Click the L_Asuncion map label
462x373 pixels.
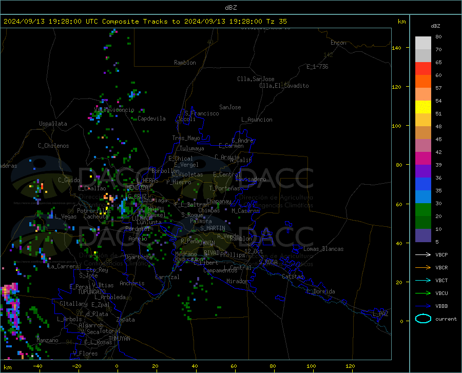(x=257, y=120)
